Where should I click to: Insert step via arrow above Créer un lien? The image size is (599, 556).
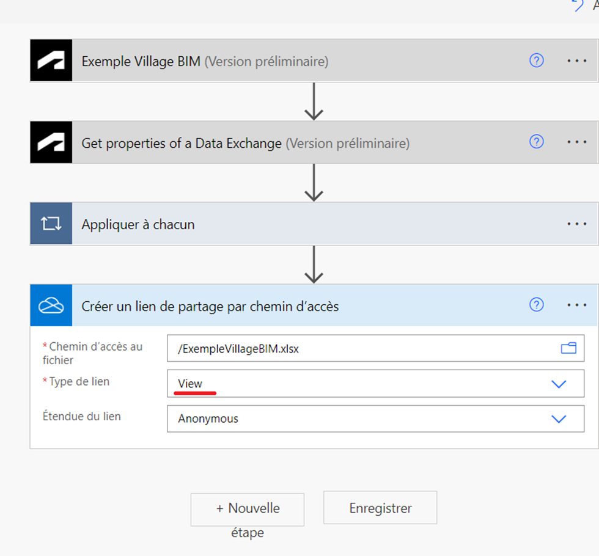click(x=314, y=265)
